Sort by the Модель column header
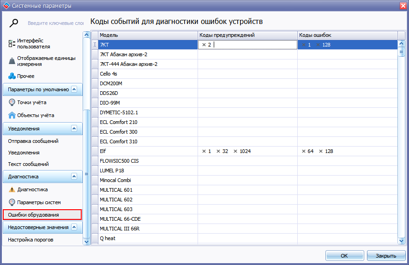 click(148, 35)
